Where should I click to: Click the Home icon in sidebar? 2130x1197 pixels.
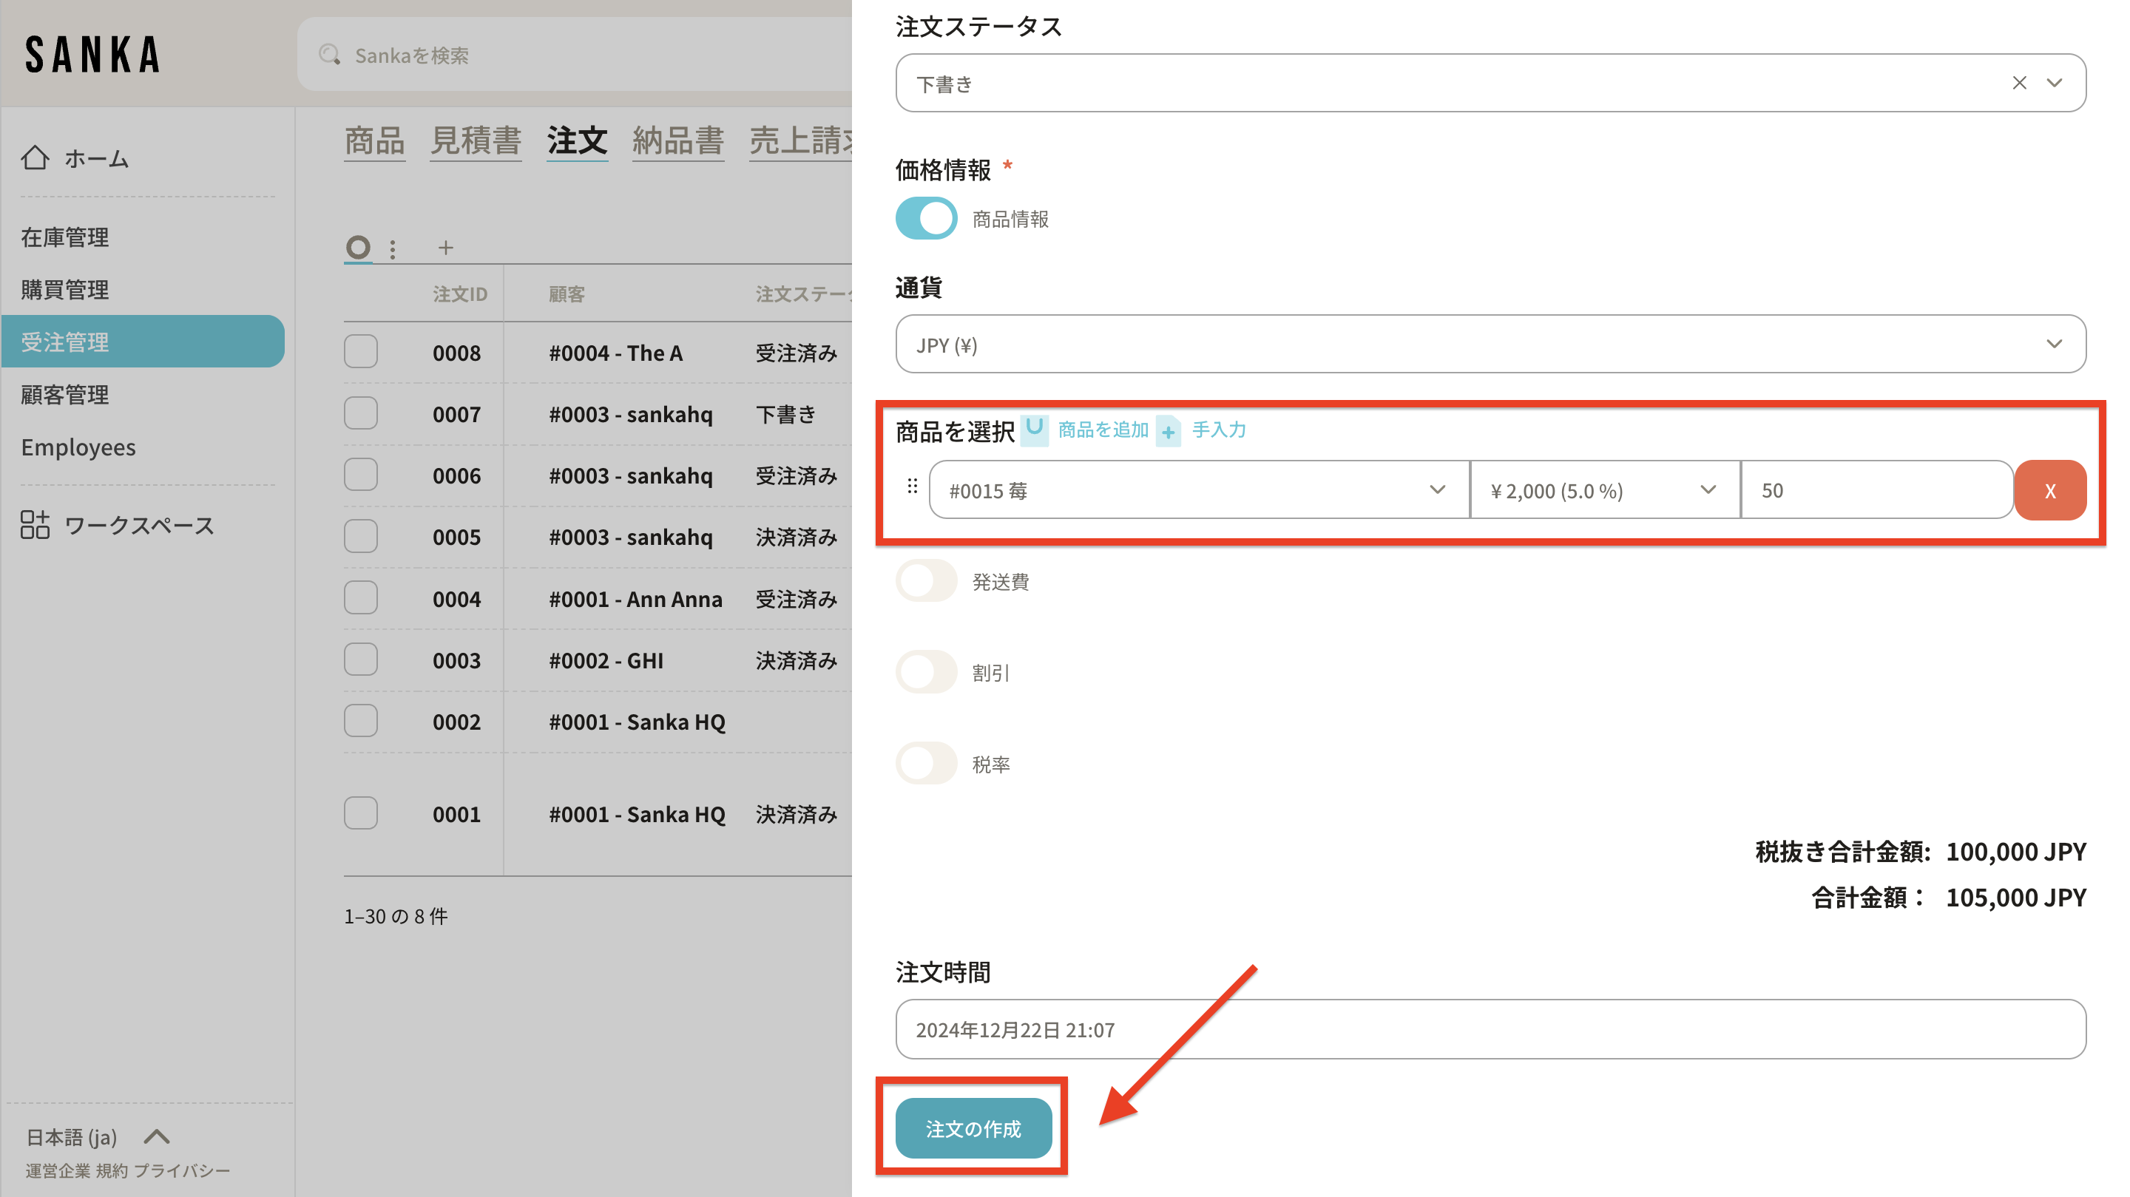tap(35, 157)
